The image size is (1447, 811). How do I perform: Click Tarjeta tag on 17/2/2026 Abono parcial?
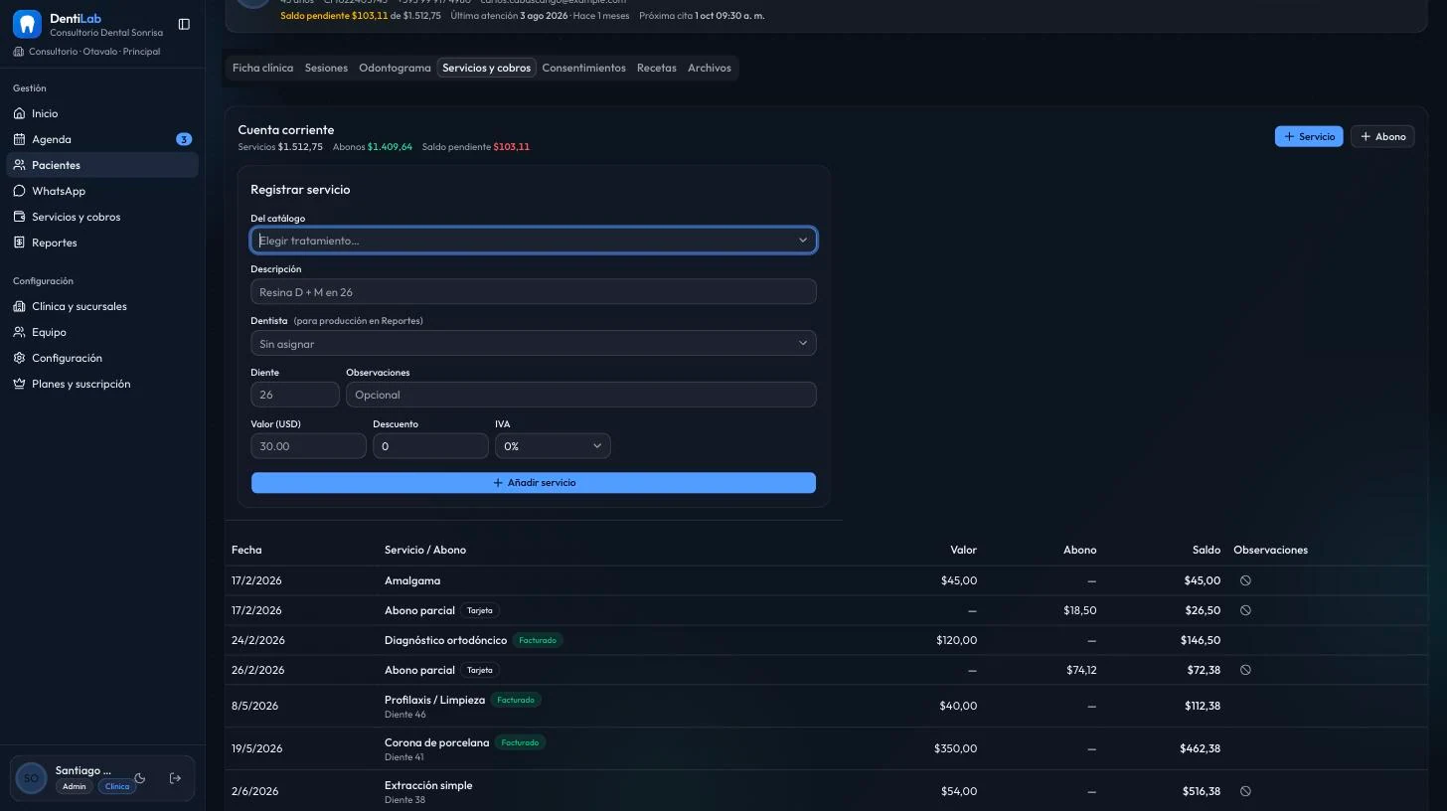(480, 610)
